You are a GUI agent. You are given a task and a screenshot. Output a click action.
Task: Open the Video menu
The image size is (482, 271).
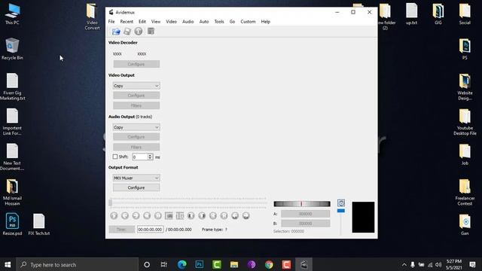click(171, 22)
